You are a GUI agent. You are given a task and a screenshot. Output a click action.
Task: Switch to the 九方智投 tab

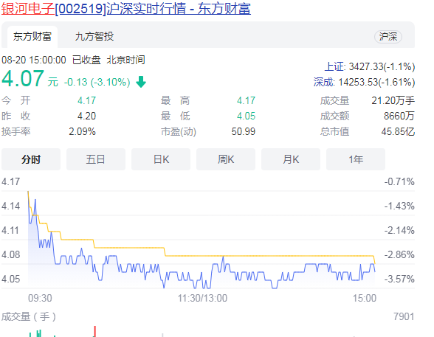(94, 36)
